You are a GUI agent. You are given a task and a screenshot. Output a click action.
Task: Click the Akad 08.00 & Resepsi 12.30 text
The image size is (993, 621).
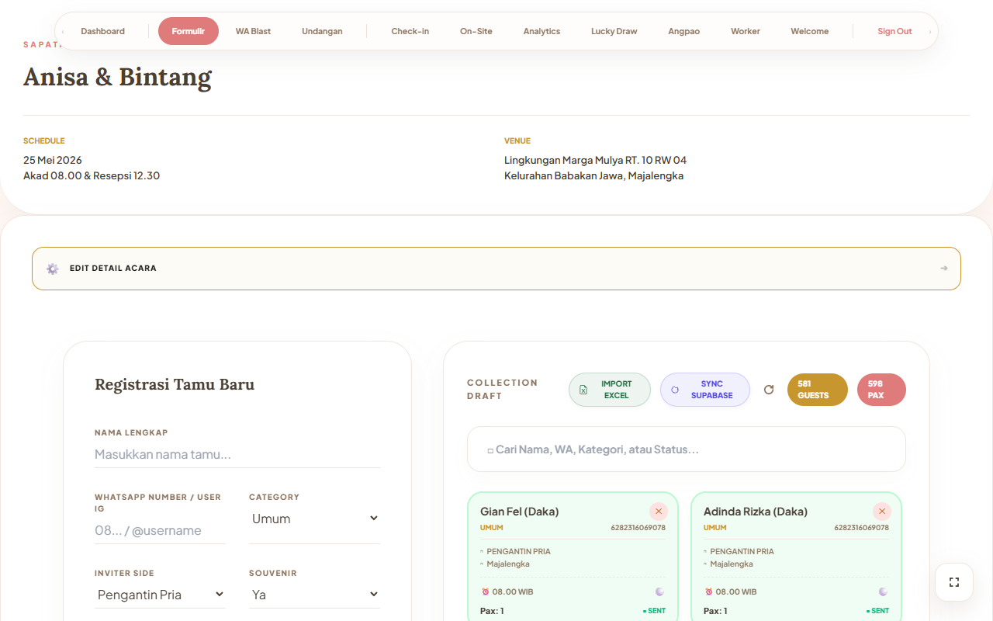[92, 175]
